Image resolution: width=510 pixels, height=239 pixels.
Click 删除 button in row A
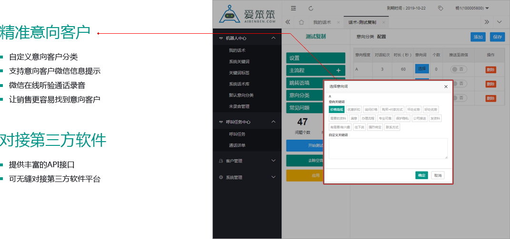491,69
